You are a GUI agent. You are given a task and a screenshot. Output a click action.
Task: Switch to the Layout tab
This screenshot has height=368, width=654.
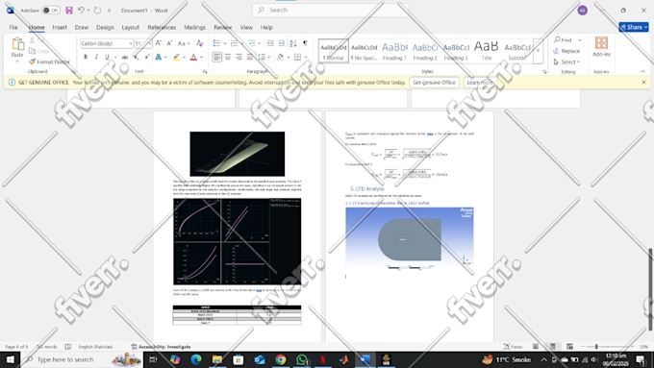130,27
